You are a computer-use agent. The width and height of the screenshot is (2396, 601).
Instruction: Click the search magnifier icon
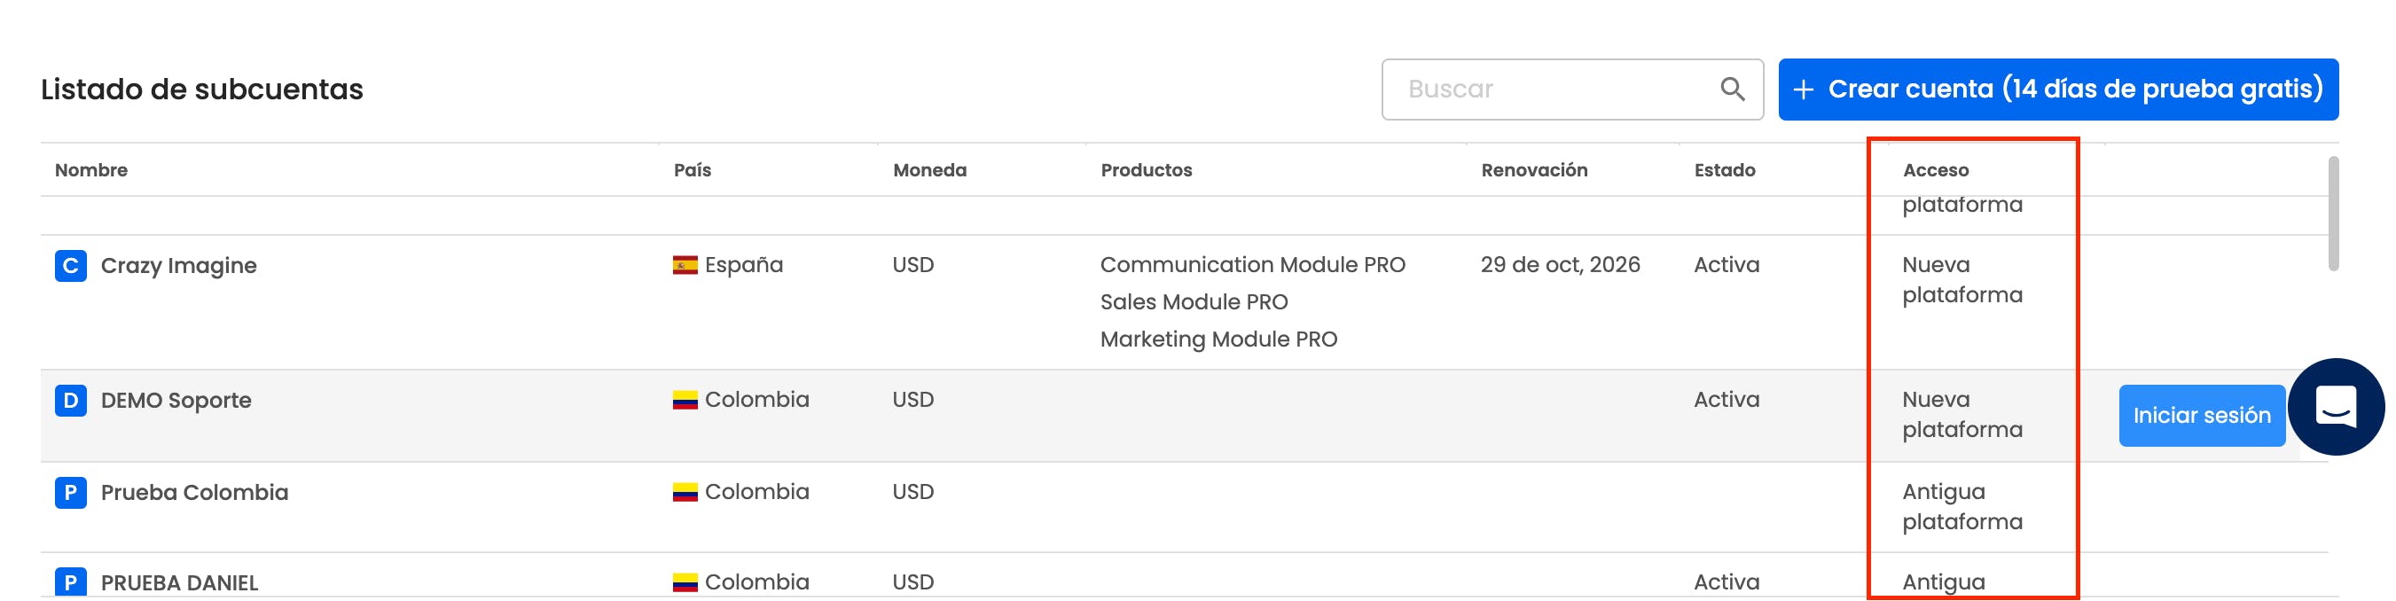click(1732, 90)
